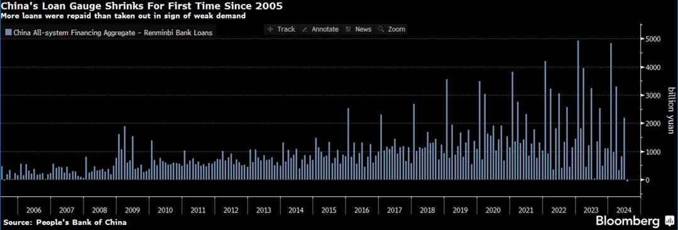Click the tallest bar in 2023
The width and height of the screenshot is (678, 230).
point(578,110)
